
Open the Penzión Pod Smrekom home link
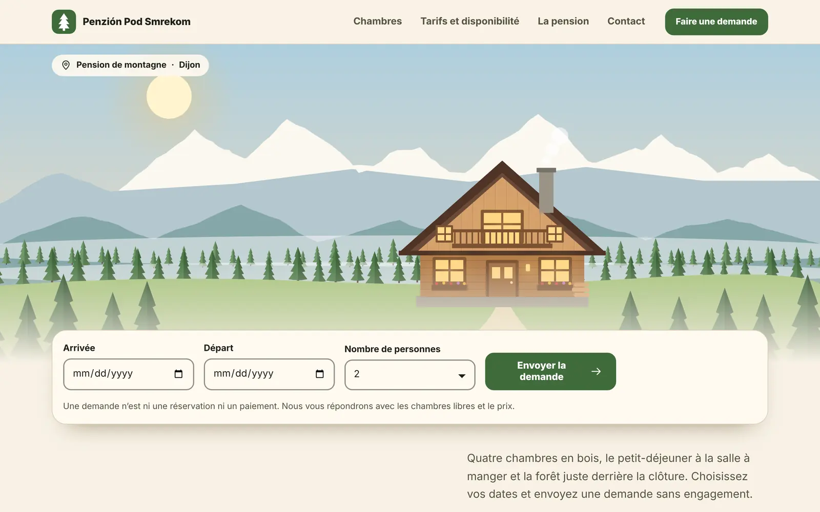pyautogui.click(x=121, y=22)
